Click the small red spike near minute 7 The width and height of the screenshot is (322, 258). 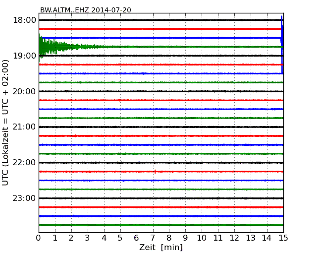155,171
